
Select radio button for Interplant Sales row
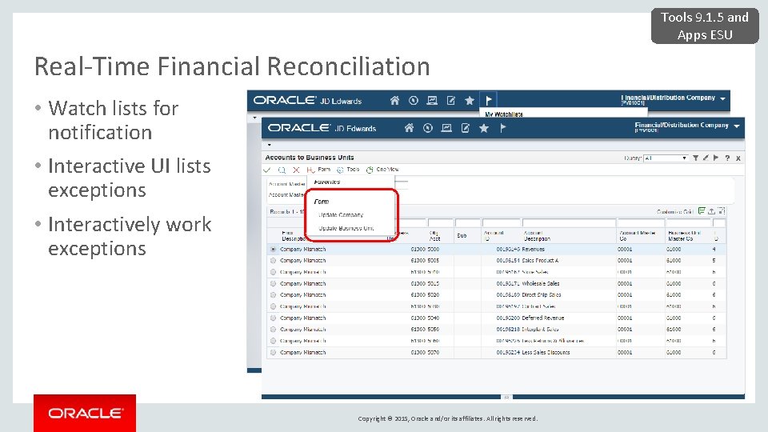274,329
